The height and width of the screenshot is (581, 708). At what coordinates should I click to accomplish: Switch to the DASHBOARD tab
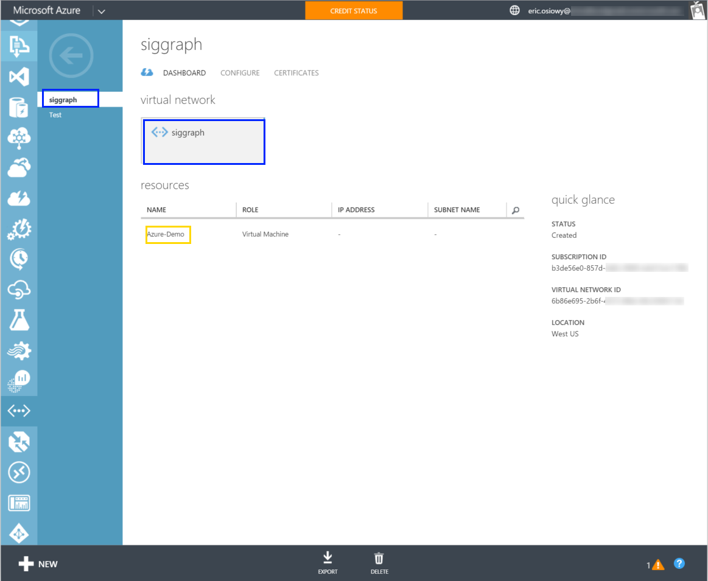184,72
